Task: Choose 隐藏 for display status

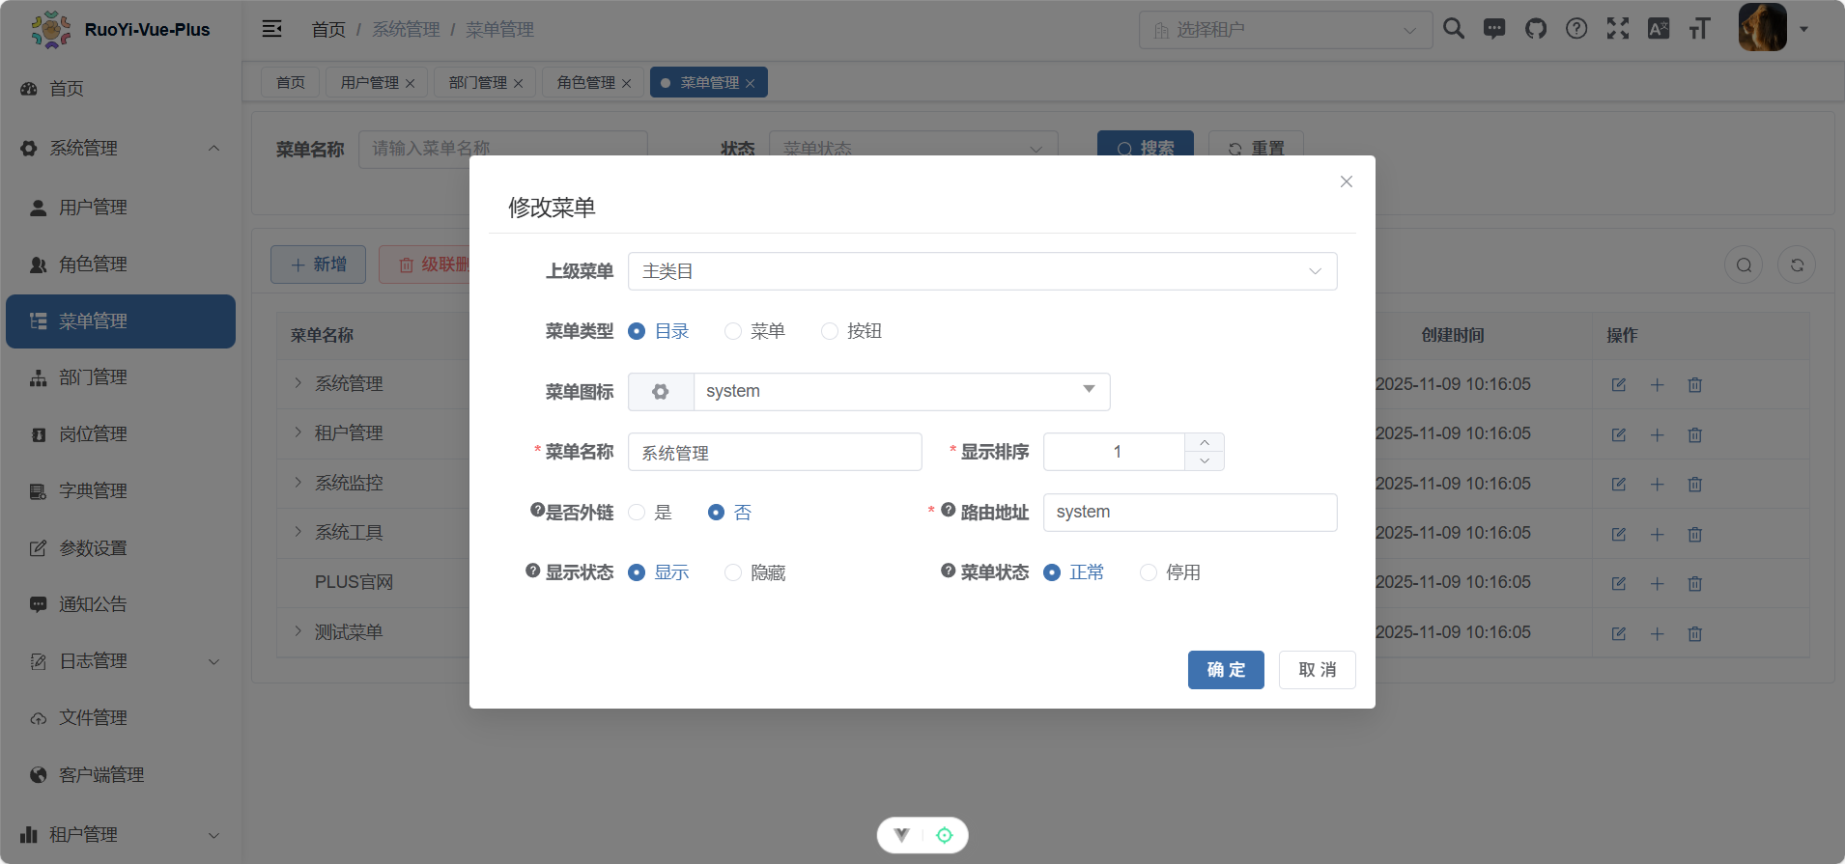Action: [x=733, y=572]
